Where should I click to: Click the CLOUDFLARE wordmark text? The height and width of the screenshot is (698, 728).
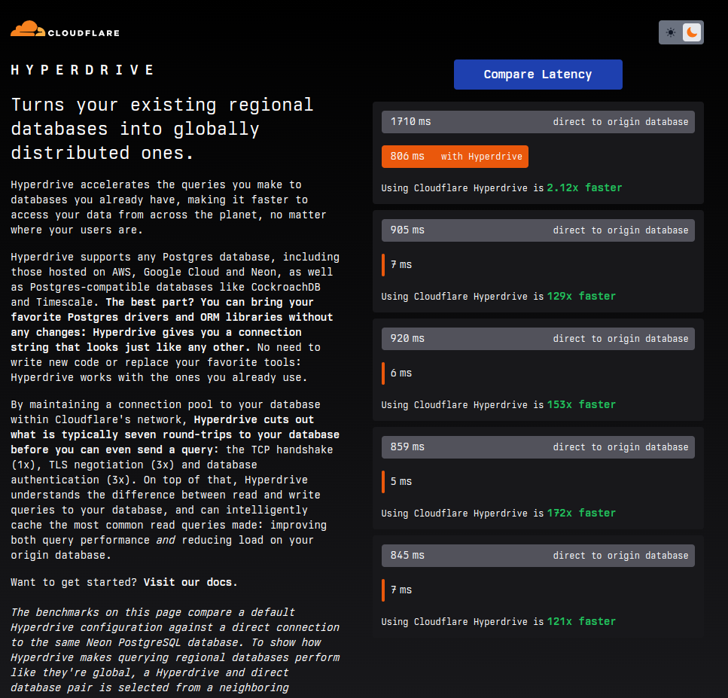pyautogui.click(x=84, y=33)
